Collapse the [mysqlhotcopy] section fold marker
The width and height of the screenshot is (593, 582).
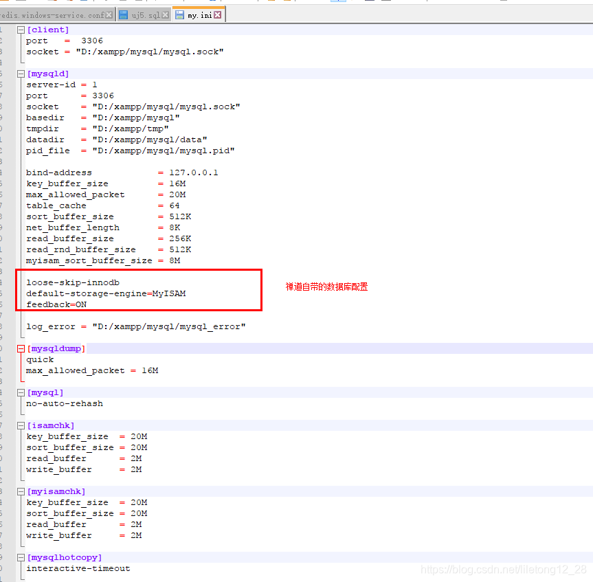(x=21, y=557)
